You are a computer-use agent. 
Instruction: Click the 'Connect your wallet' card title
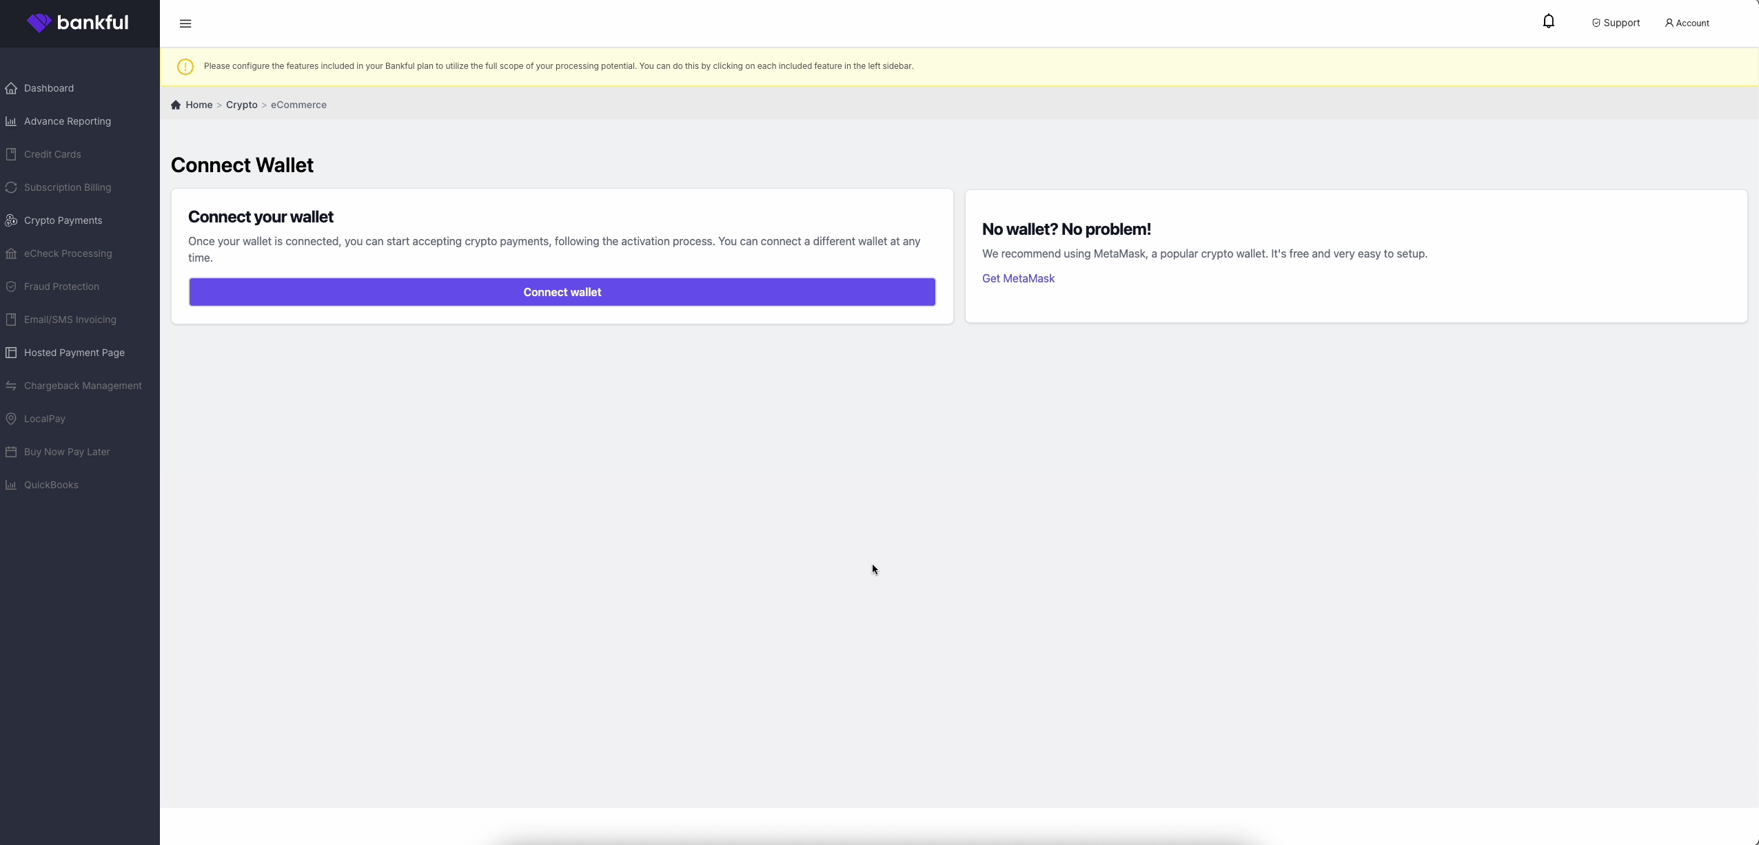261,217
